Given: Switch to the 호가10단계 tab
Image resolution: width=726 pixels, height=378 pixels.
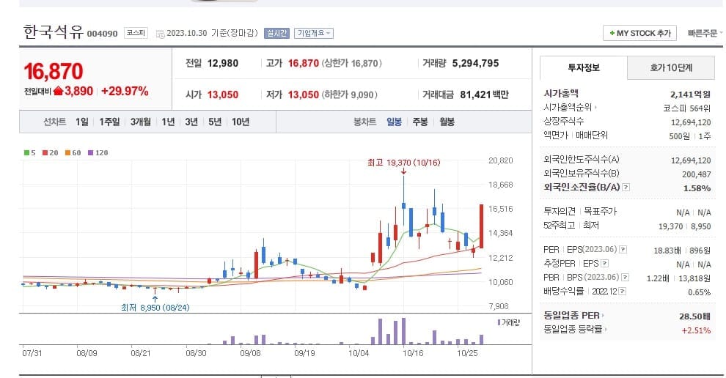Looking at the screenshot, I should (671, 67).
